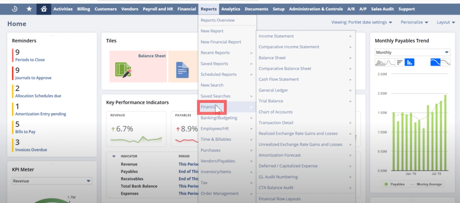The height and width of the screenshot is (203, 460).
Task: Open the Viewing: Portlet date settings dropdown
Action: point(362,22)
